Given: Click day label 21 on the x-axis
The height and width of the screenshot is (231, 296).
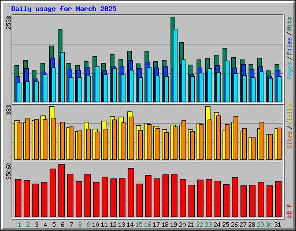Looking at the screenshot, I should click(191, 225).
